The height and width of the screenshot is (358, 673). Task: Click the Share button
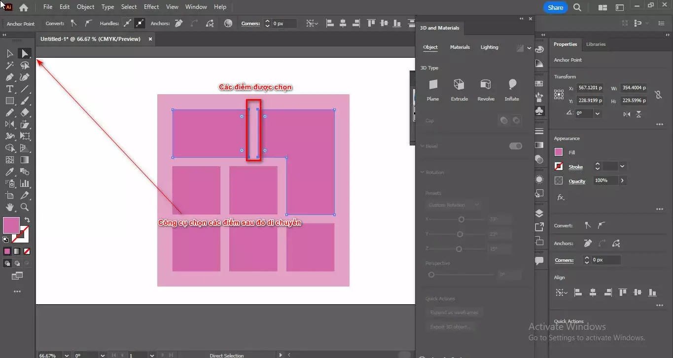[555, 7]
